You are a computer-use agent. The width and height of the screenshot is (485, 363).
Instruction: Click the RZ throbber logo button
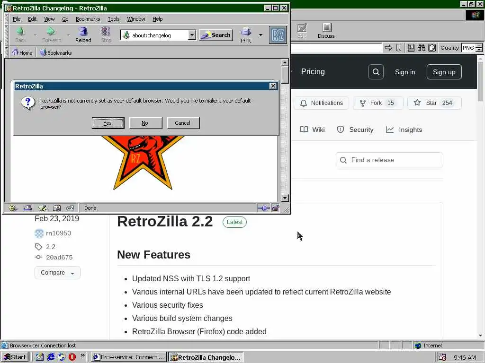coord(278,35)
